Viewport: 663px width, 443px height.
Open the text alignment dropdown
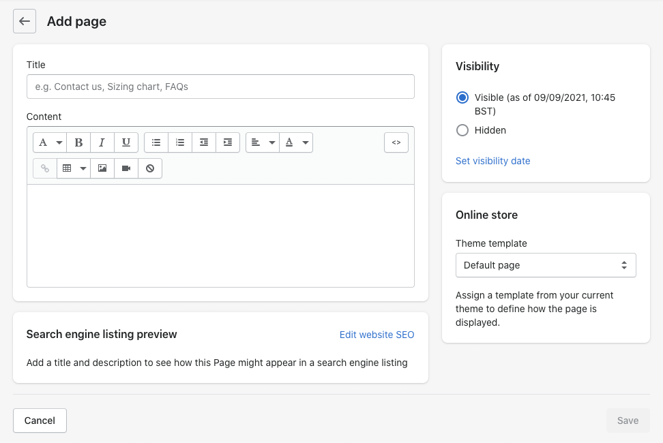click(x=263, y=142)
